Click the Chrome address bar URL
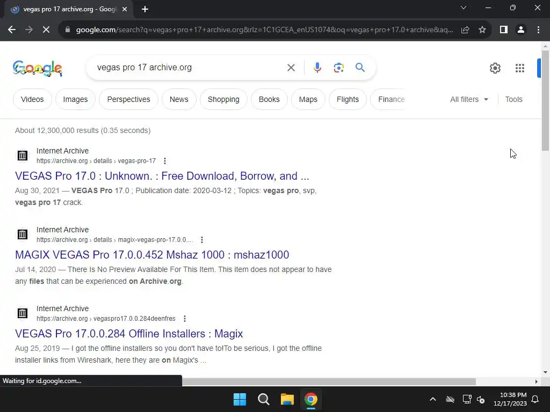Image resolution: width=550 pixels, height=412 pixels. click(264, 30)
